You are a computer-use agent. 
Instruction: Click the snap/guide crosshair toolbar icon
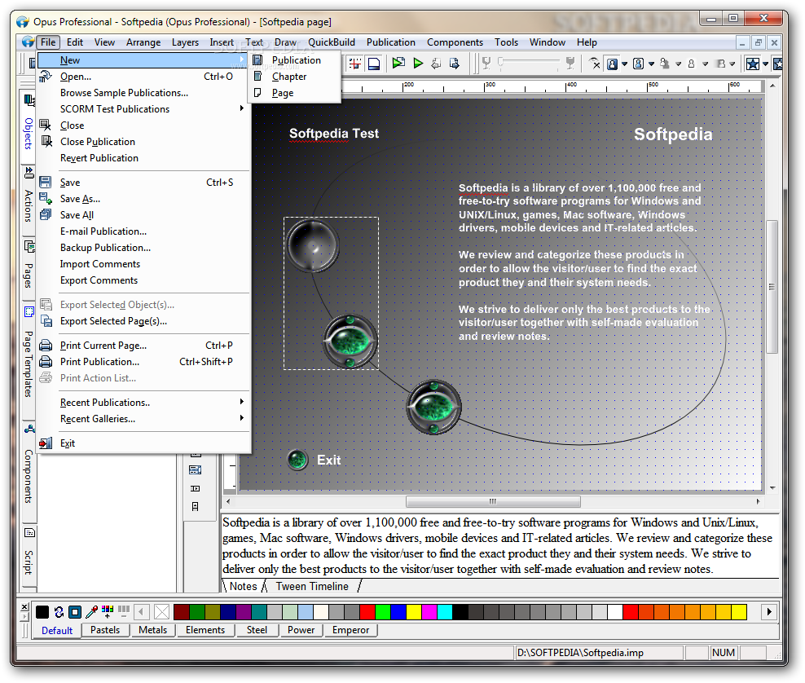[x=354, y=64]
